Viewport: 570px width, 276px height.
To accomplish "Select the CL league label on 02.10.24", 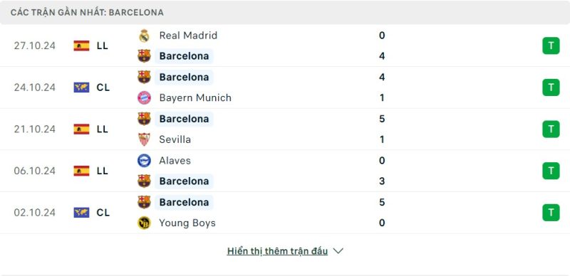I will click(x=103, y=213).
